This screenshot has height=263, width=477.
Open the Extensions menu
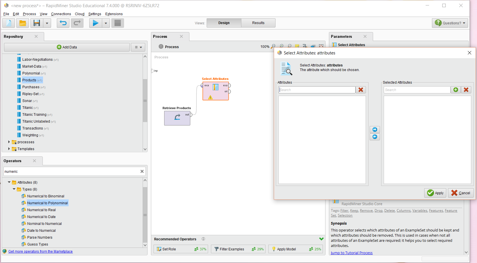pyautogui.click(x=114, y=14)
